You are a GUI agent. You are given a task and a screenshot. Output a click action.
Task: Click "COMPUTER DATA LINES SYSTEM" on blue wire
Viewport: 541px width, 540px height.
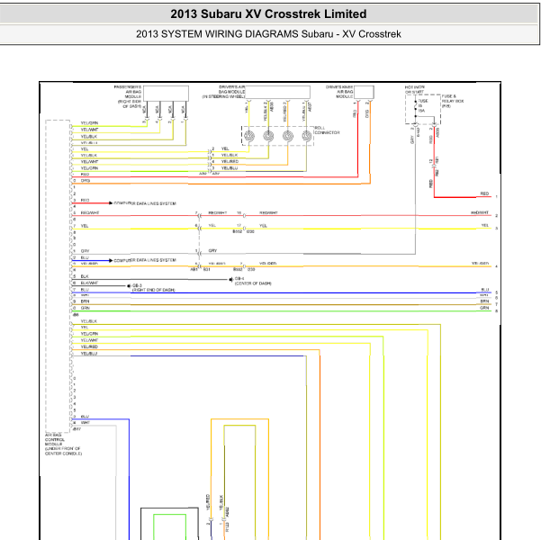coord(145,260)
